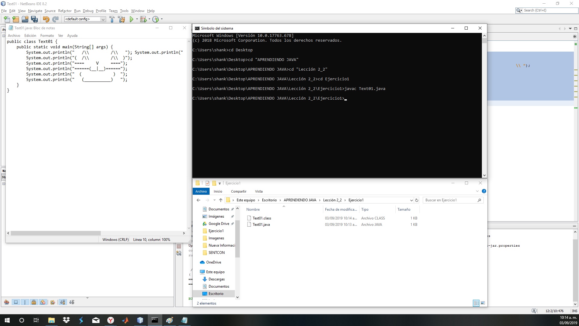Open the Refactor menu in NetBeans
The image size is (579, 326).
pyautogui.click(x=65, y=11)
